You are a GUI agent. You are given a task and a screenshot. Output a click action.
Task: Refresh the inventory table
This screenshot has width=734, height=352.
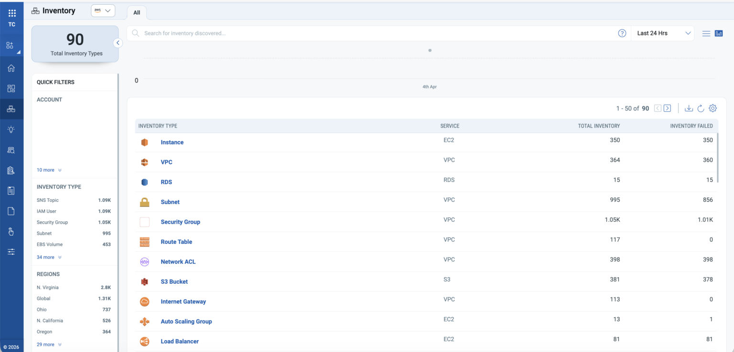pos(701,108)
